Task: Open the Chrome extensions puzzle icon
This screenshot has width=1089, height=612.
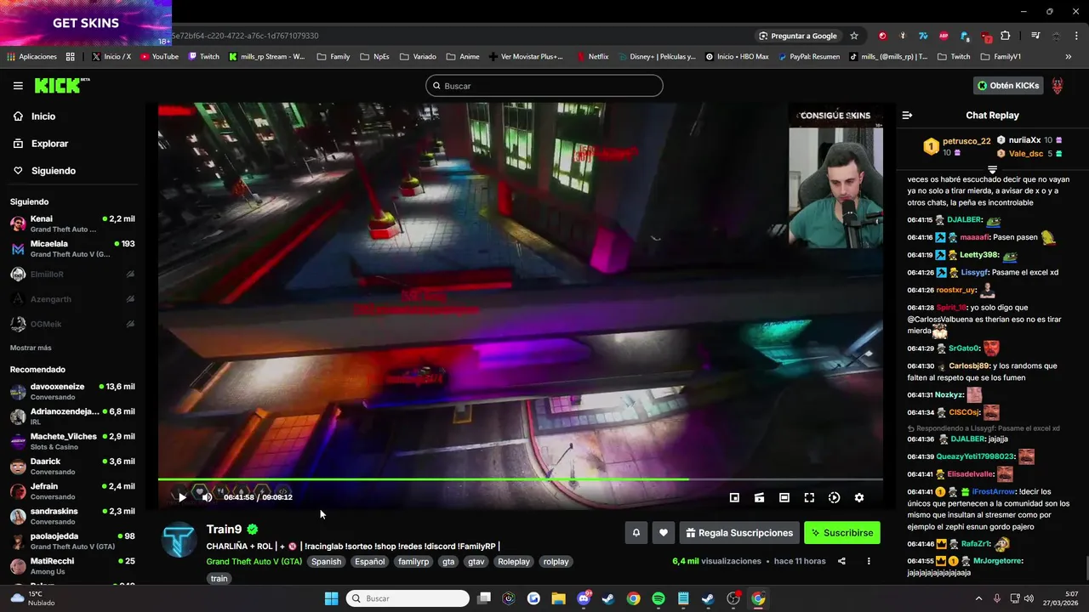Action: 1006,36
